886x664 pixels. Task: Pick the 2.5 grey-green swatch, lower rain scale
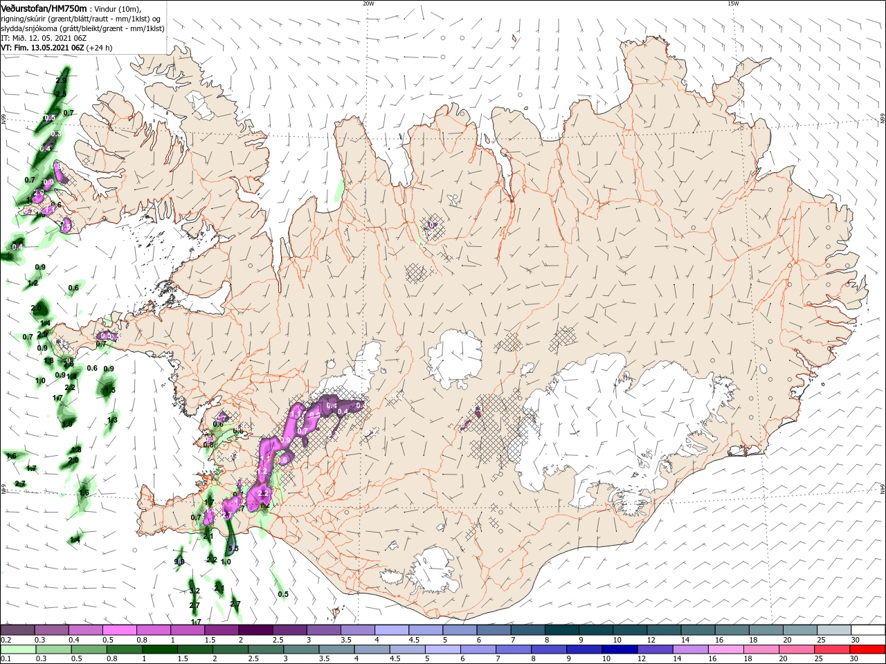click(x=265, y=649)
